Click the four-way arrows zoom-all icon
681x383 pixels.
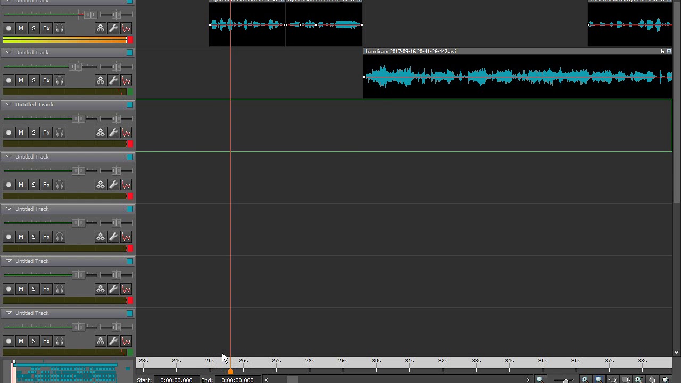665,379
